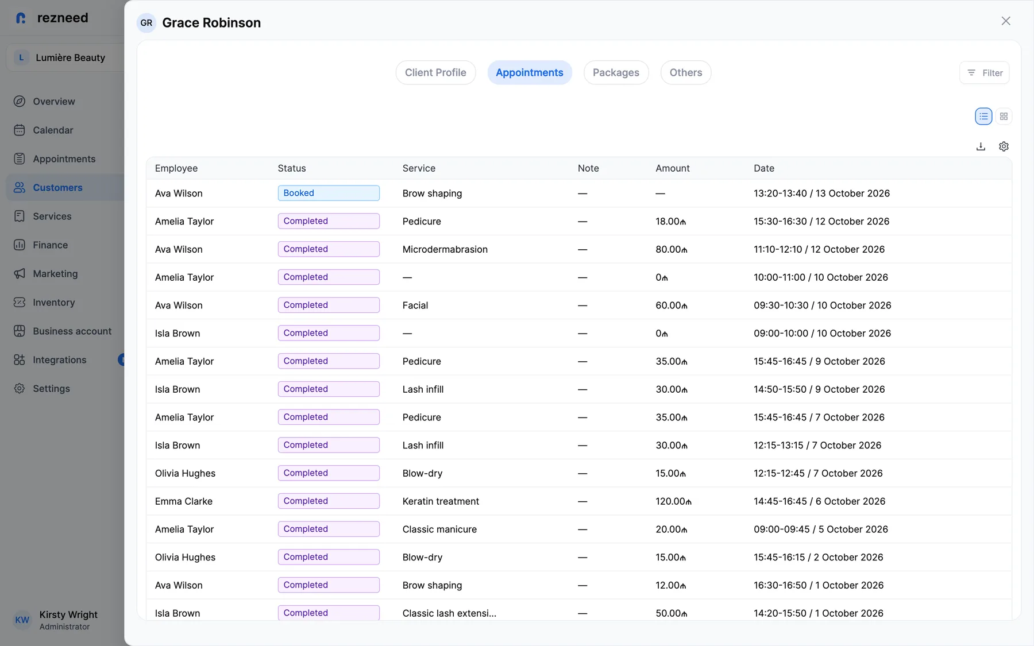Open the Others tab
This screenshot has height=646, width=1034.
tap(686, 72)
